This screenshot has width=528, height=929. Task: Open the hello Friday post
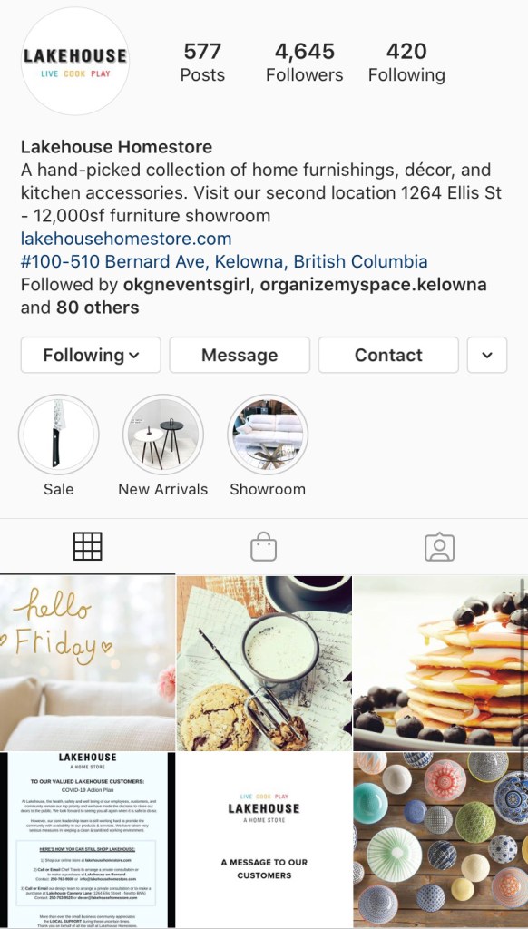click(x=88, y=663)
